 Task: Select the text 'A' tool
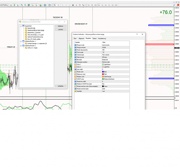76,5
